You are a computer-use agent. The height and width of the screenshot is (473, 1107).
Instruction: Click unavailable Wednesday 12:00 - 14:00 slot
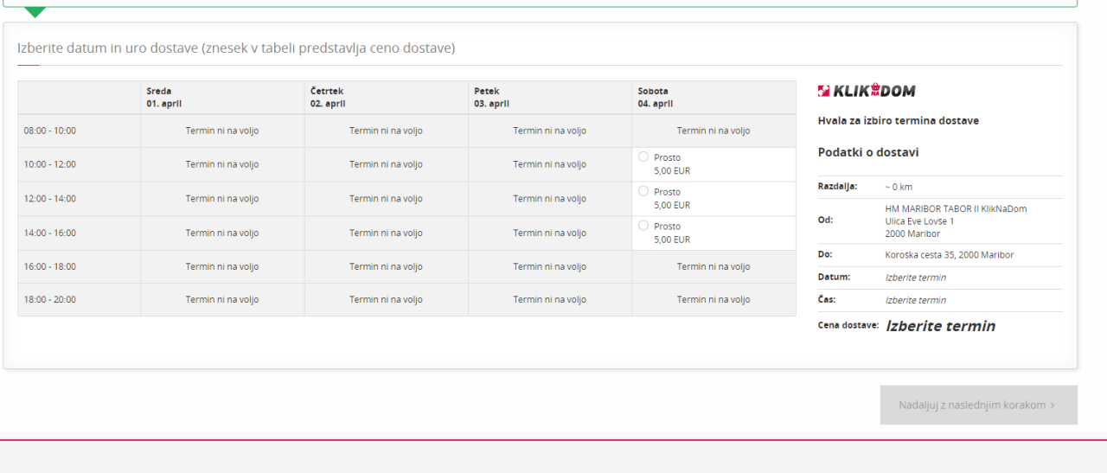pyautogui.click(x=221, y=199)
